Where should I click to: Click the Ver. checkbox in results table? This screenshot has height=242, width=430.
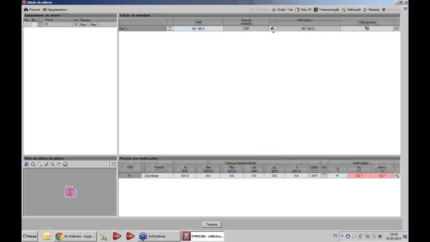pyautogui.click(x=324, y=176)
